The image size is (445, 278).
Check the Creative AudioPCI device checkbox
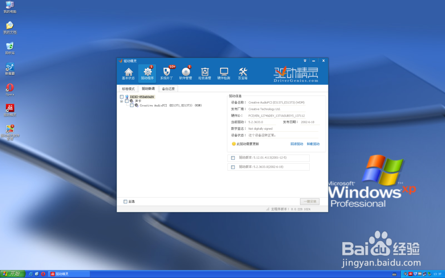(132, 105)
